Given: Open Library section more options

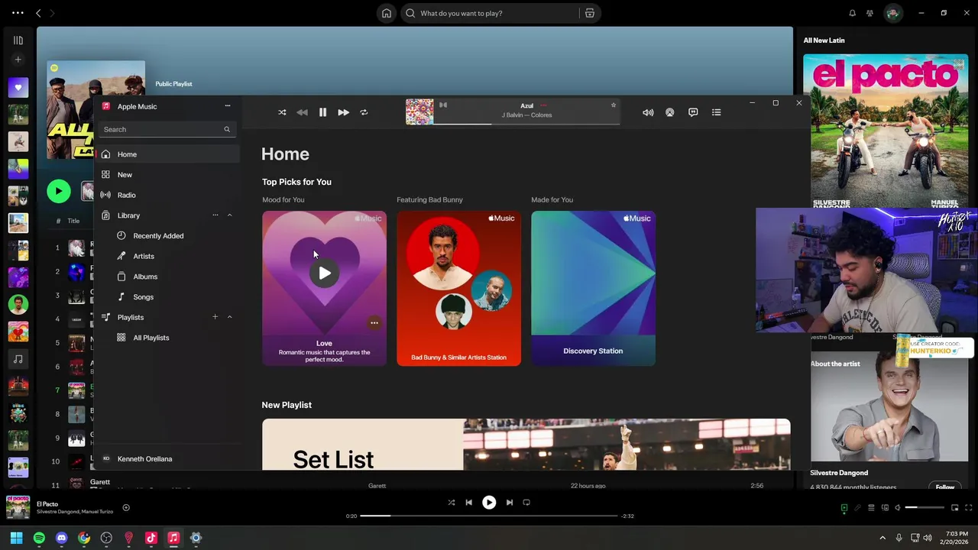Looking at the screenshot, I should [x=215, y=215].
